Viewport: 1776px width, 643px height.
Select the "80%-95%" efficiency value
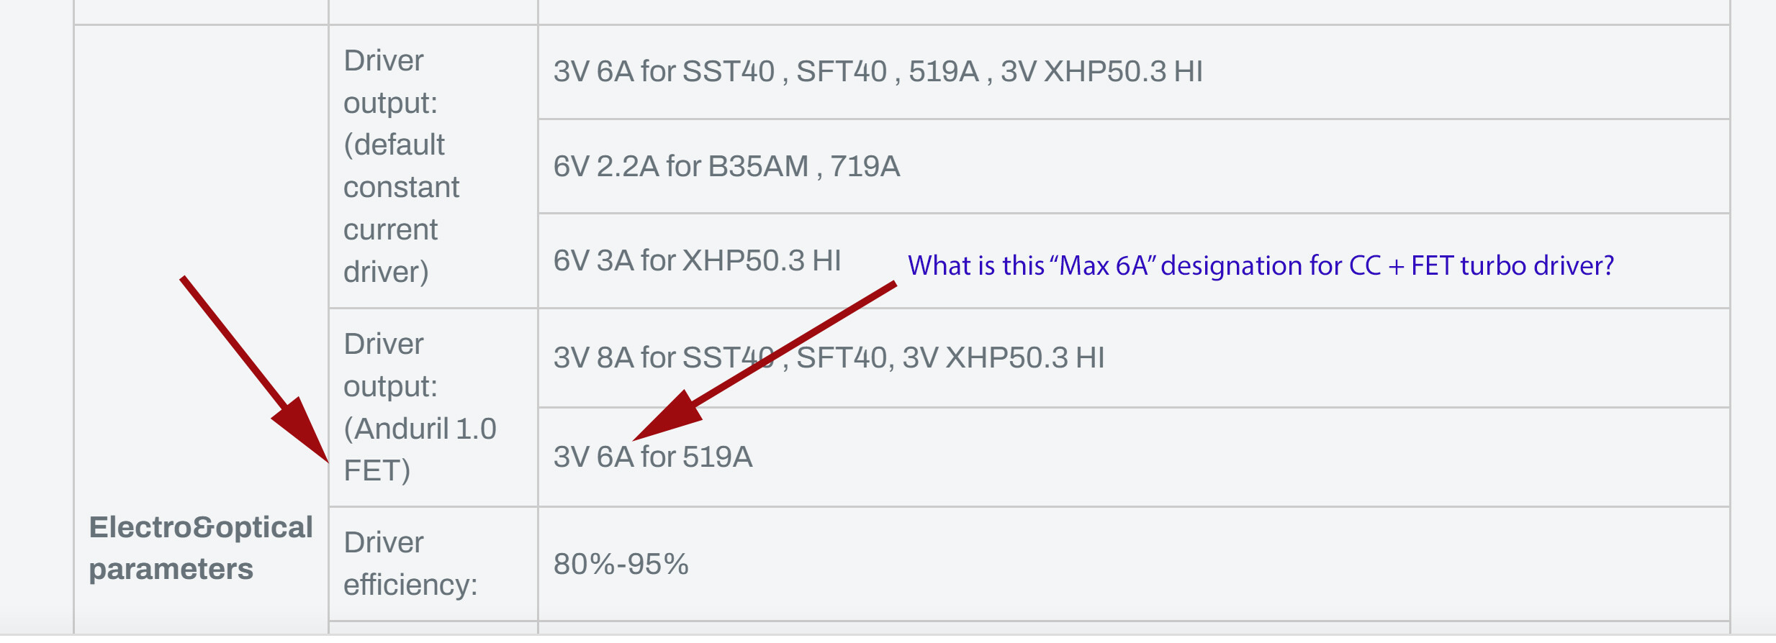(620, 564)
